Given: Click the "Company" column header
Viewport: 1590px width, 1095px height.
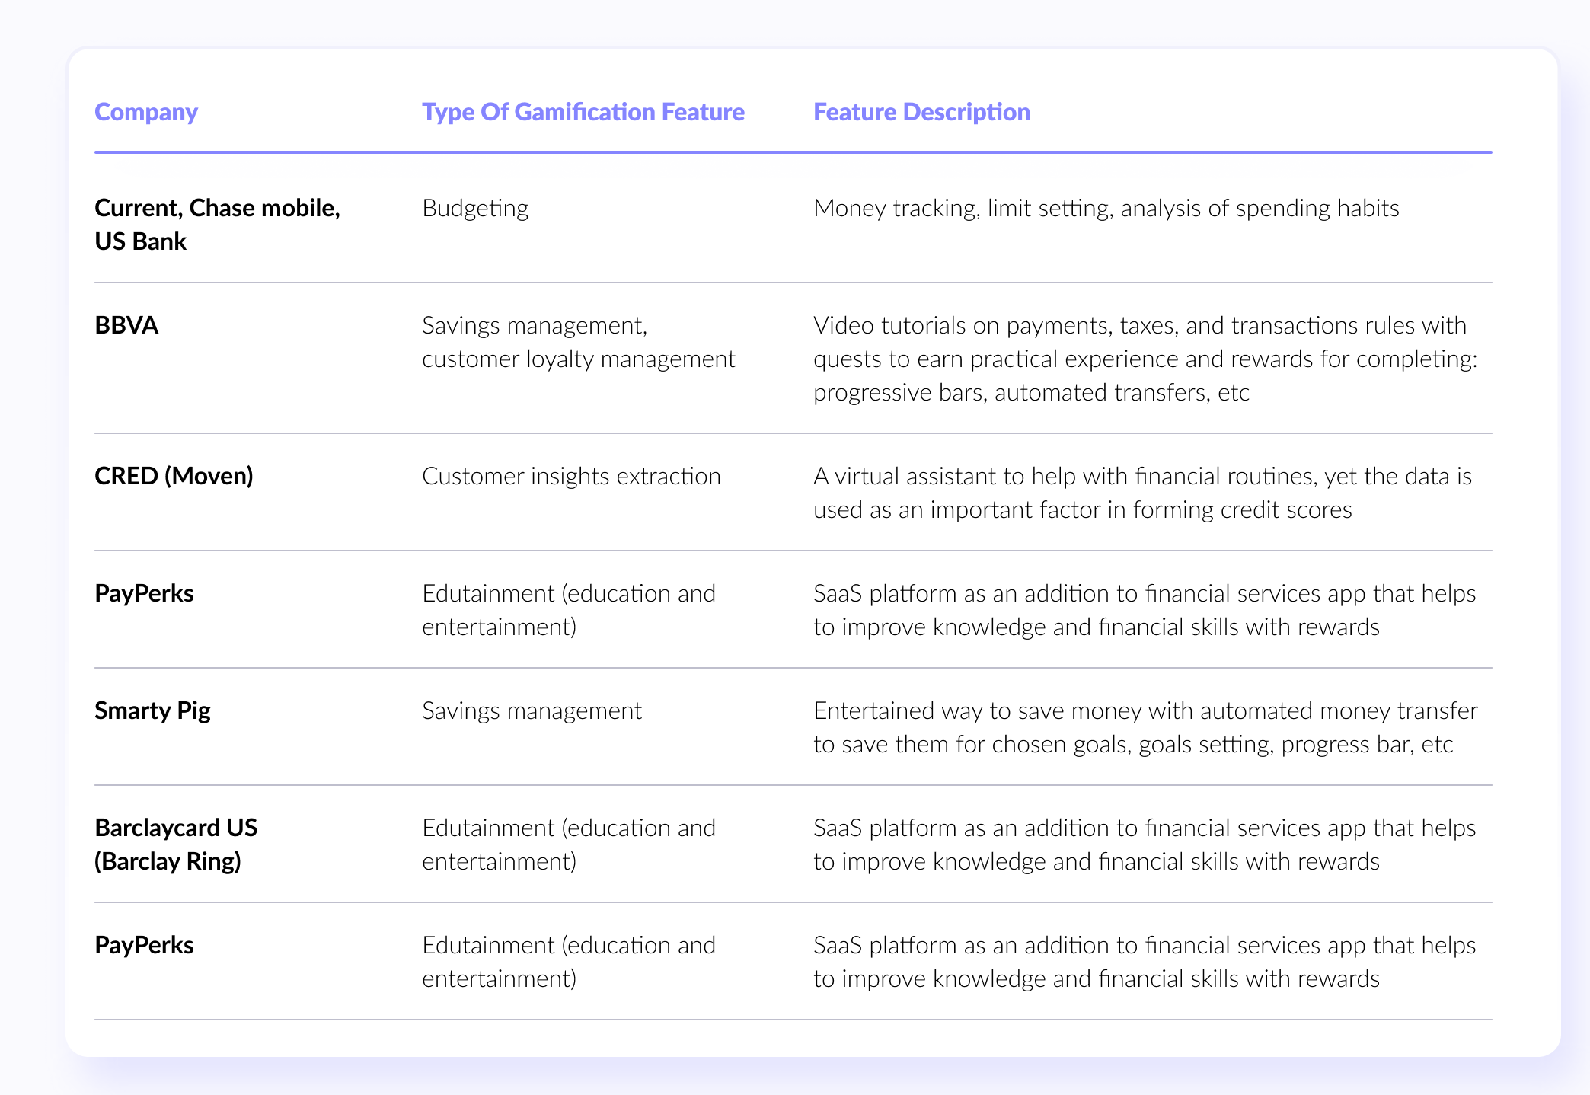Looking at the screenshot, I should 146,112.
